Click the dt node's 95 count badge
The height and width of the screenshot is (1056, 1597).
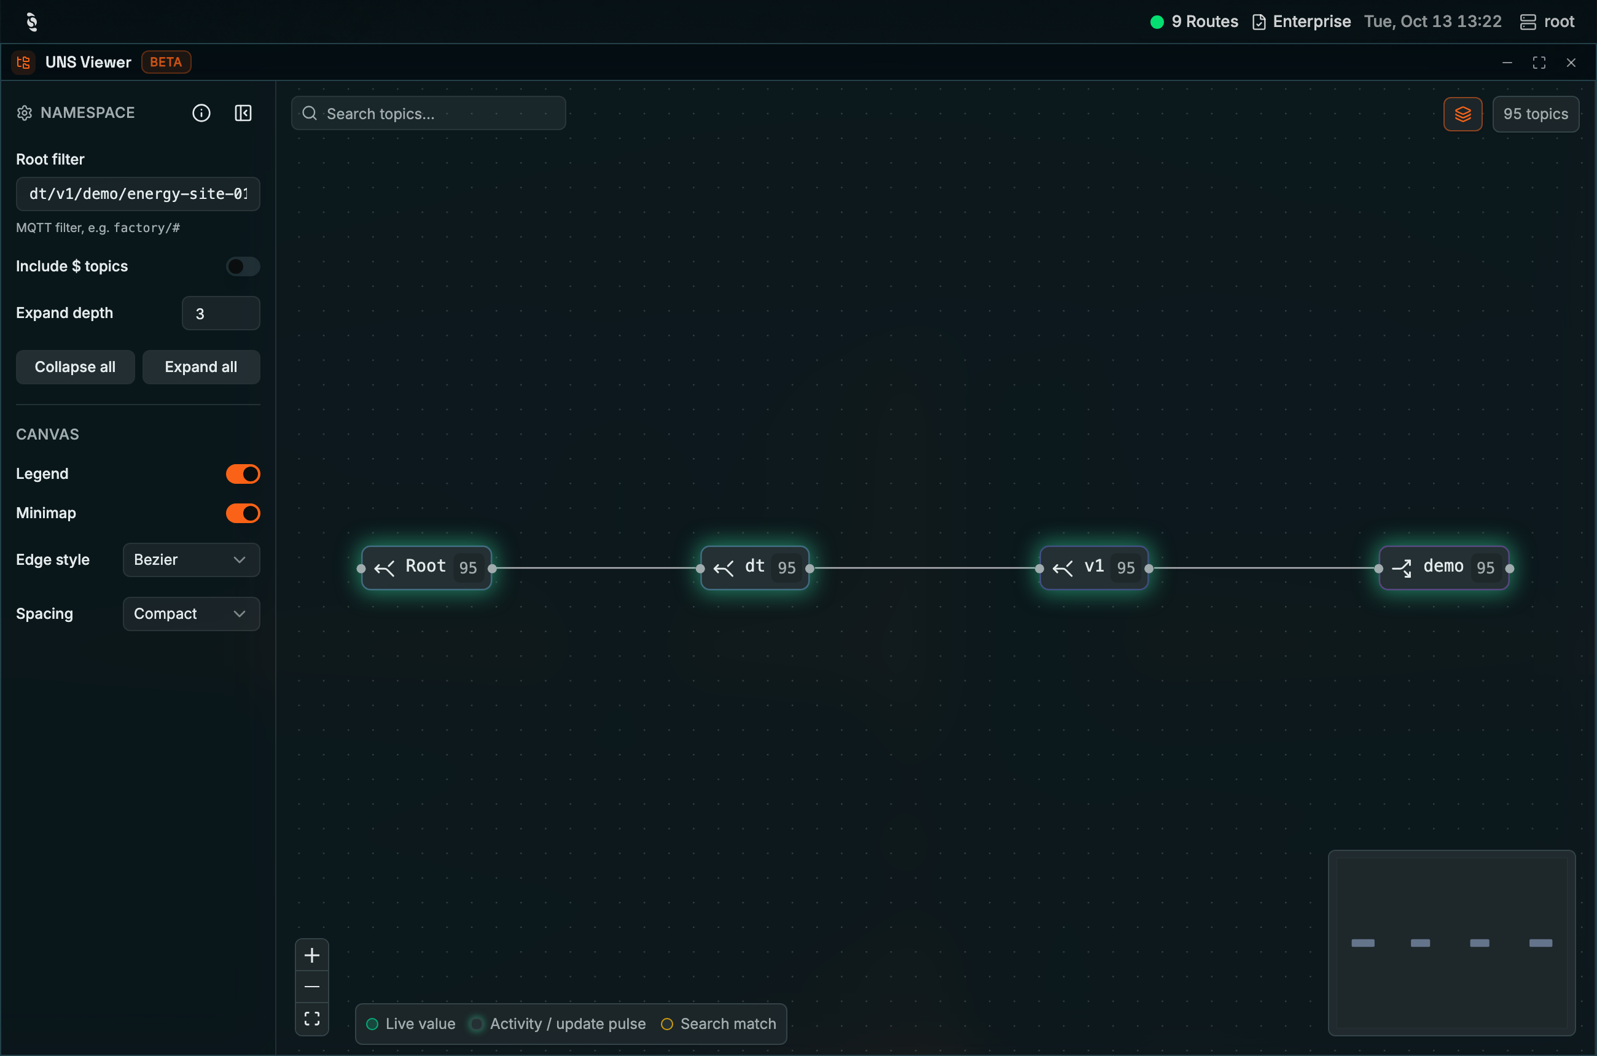coord(787,569)
